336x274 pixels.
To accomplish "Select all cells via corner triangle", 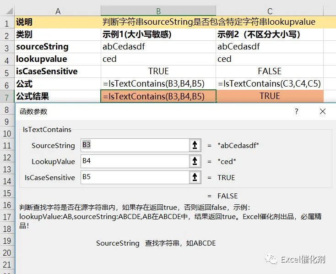I will 9,11.
